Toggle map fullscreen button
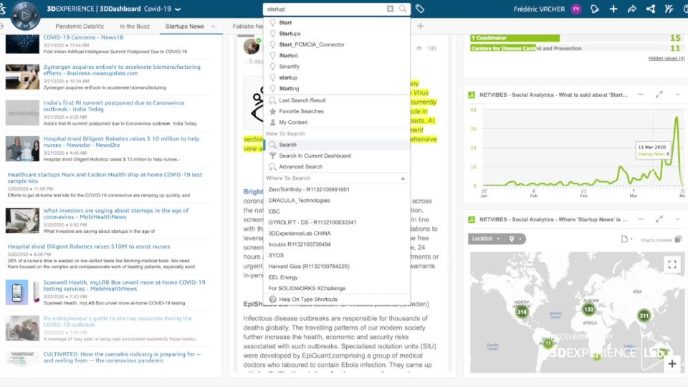The height and width of the screenshot is (387, 688). [x=672, y=264]
